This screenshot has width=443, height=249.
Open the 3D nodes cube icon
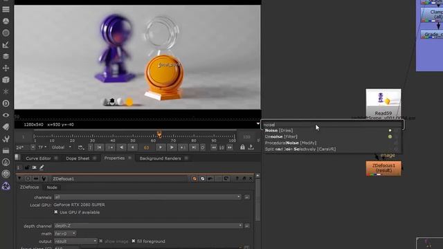(x=6, y=80)
